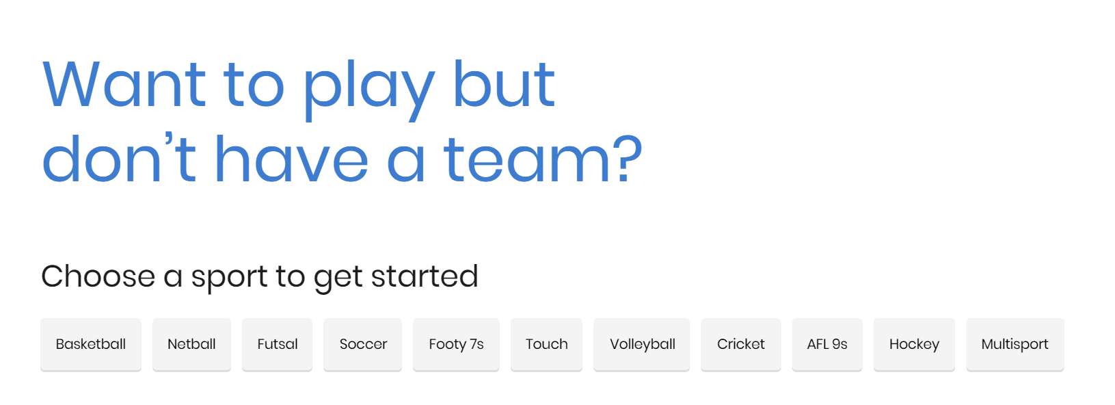The image size is (1115, 405).
Task: Pick Soccer as your sport
Action: click(x=363, y=344)
